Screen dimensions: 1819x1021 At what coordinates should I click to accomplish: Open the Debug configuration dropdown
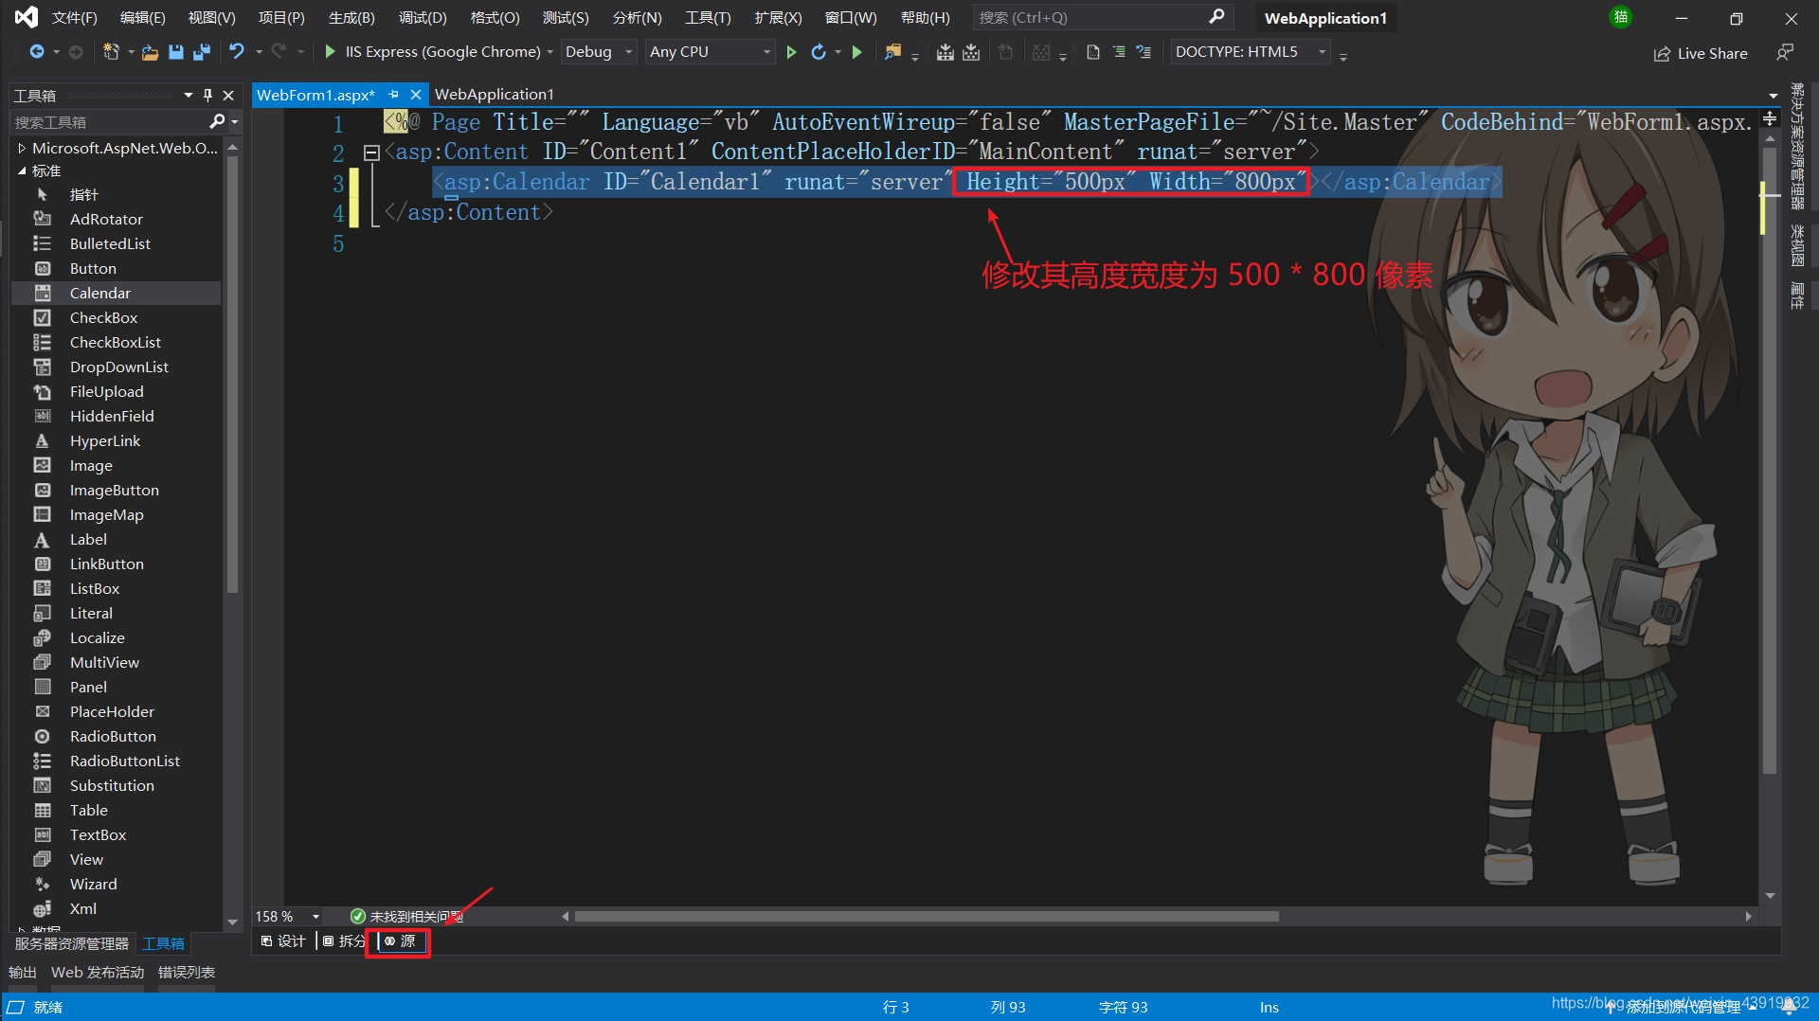(x=599, y=52)
